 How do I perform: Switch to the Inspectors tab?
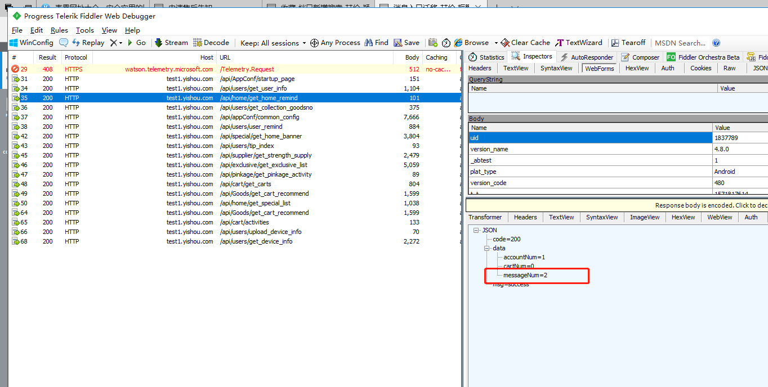[x=532, y=56]
